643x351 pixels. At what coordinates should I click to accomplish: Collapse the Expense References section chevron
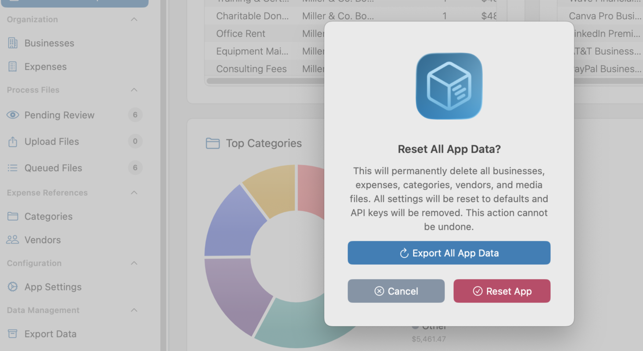[134, 193]
